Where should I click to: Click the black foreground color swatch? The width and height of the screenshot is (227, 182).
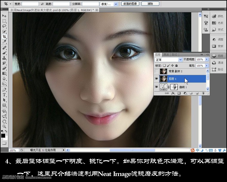(3, 135)
